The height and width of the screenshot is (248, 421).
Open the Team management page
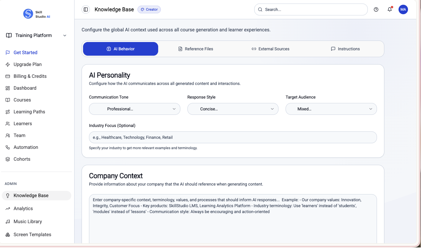coord(20,135)
